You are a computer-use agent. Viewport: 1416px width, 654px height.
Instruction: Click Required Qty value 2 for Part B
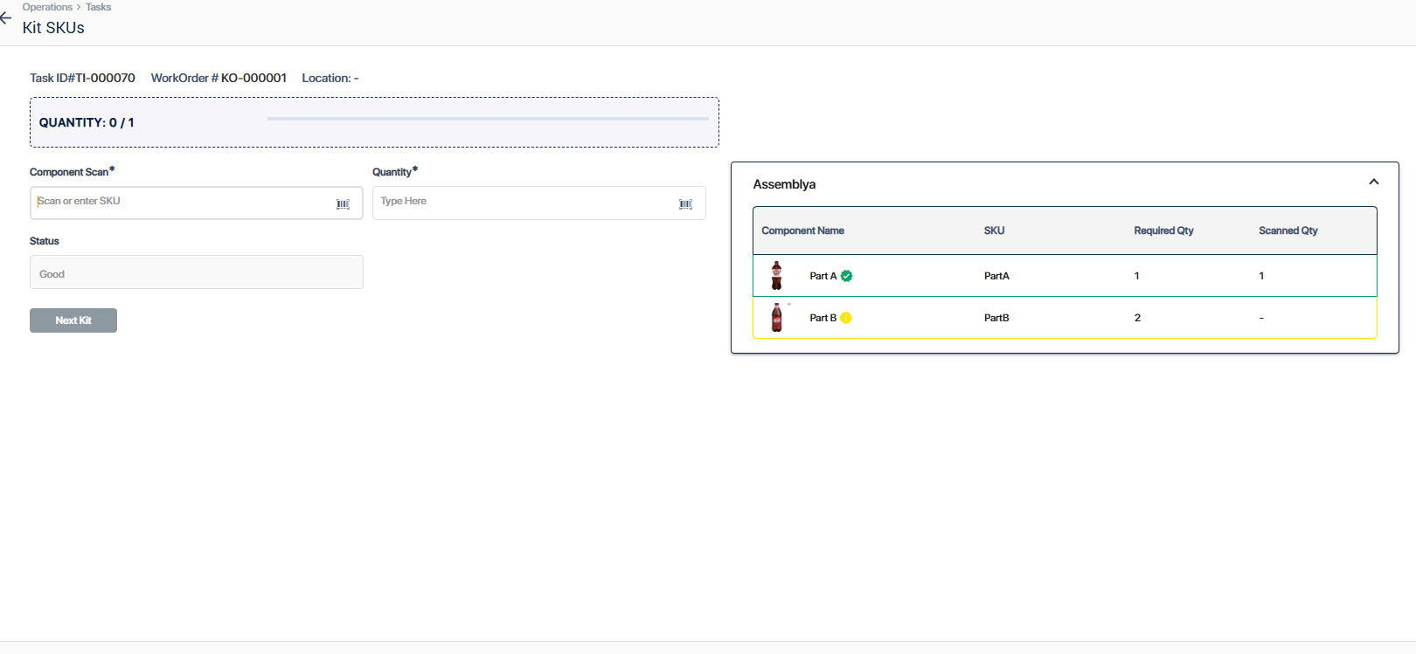pos(1137,318)
